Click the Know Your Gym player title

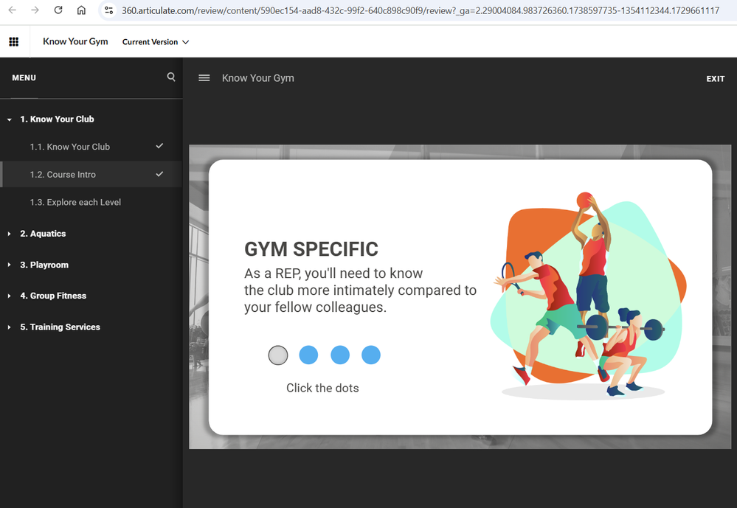(x=258, y=78)
